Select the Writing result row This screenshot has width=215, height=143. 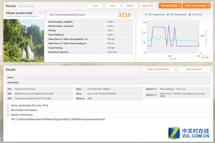(x=90, y=31)
